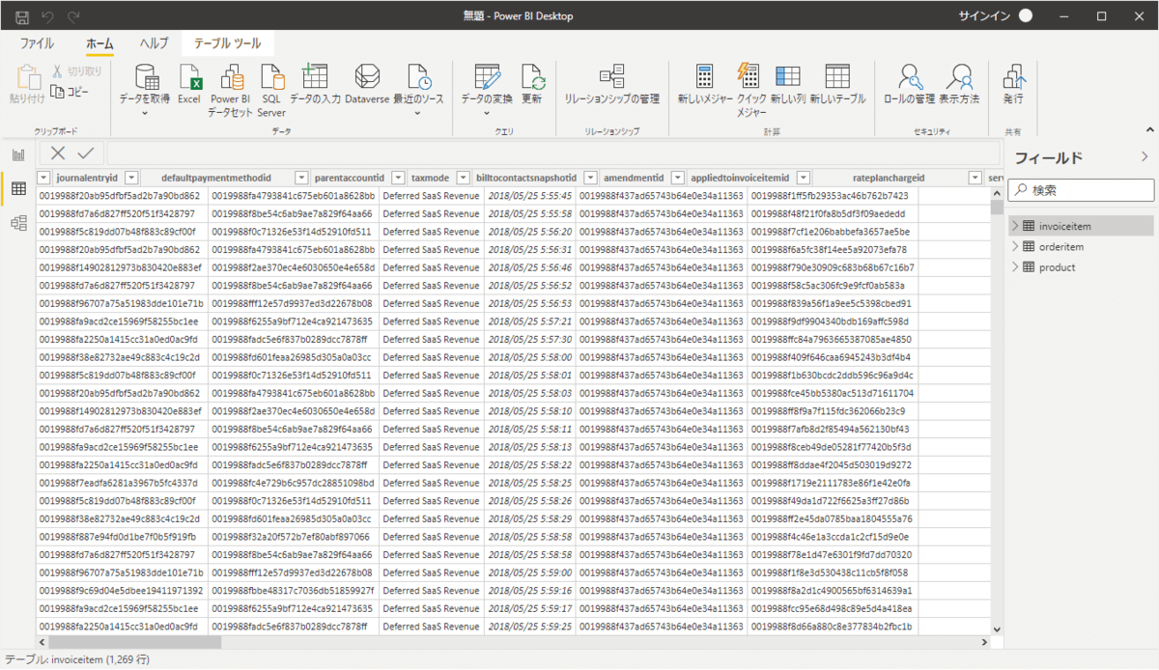The height and width of the screenshot is (670, 1159).
Task: Collapse the フィールド pane with chevron
Action: point(1145,156)
